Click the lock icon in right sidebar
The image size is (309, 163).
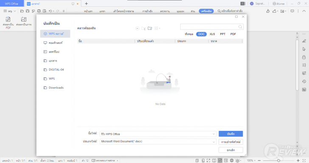click(304, 57)
